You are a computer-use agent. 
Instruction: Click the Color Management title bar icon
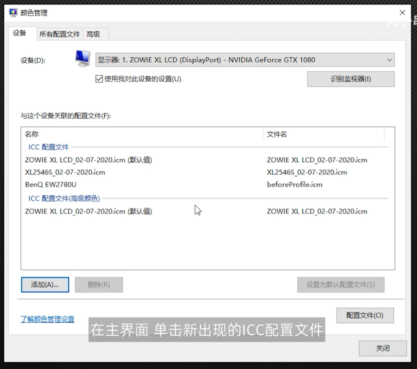click(13, 13)
